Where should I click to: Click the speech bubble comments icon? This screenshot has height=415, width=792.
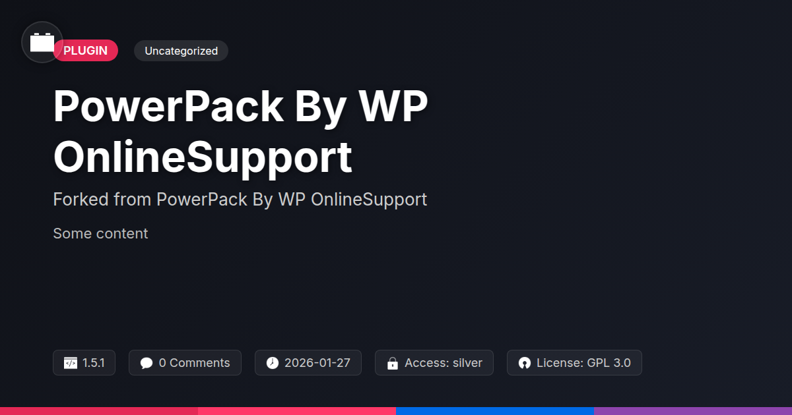tap(147, 363)
